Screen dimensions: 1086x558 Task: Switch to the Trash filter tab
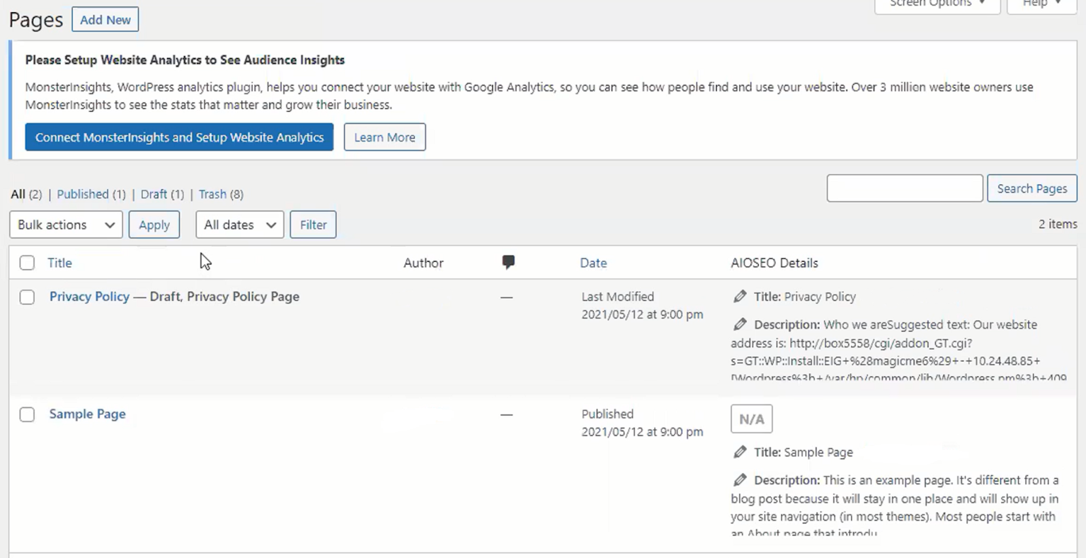(x=212, y=194)
